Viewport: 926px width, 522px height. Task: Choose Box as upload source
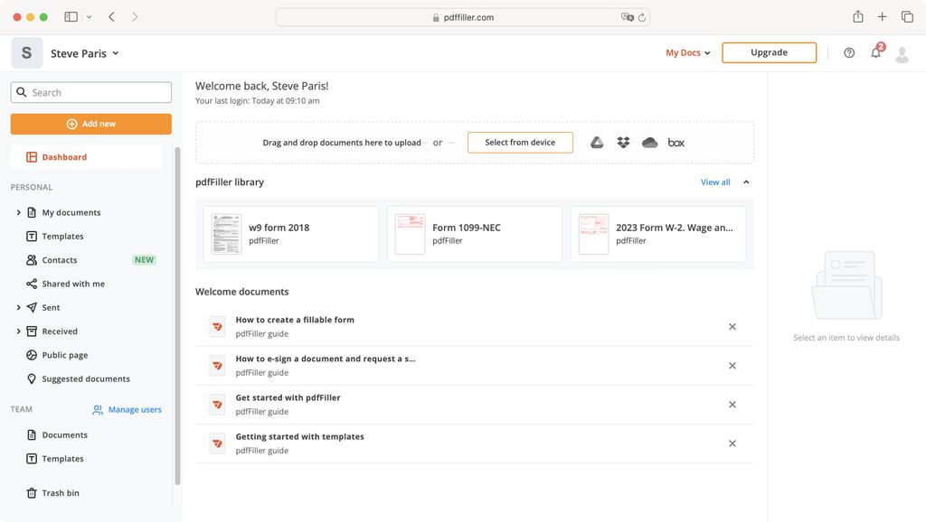point(676,142)
